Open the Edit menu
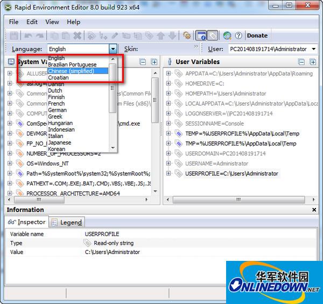 point(32,22)
